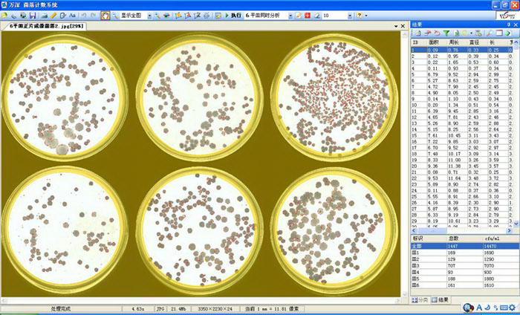Select the image tab 6平面正片成像菌落2.jpg

(x=45, y=26)
